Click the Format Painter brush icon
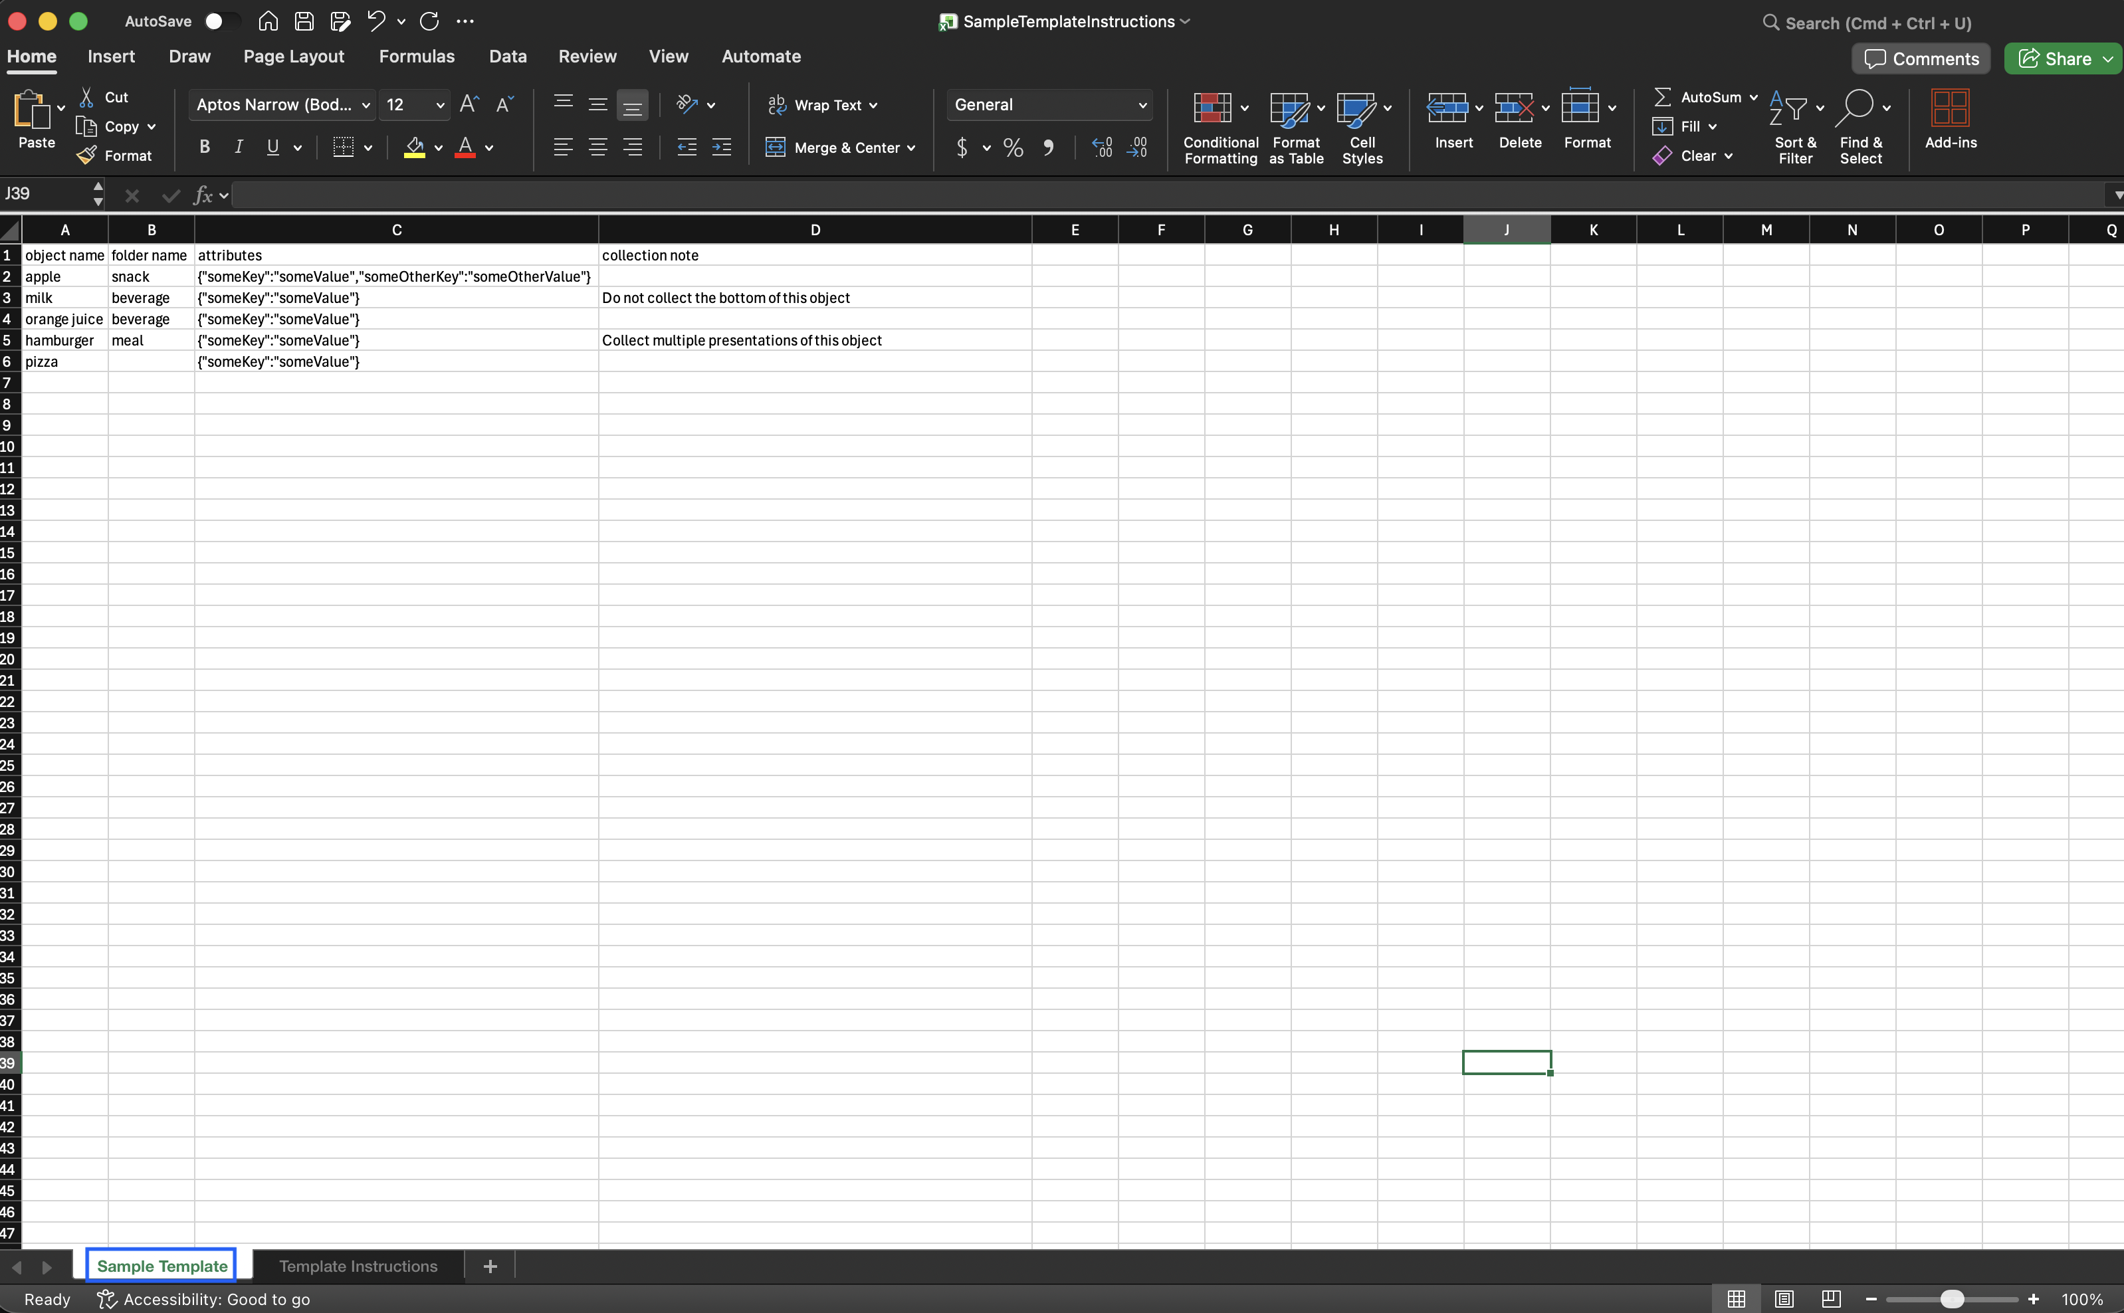This screenshot has width=2124, height=1313. click(x=87, y=155)
